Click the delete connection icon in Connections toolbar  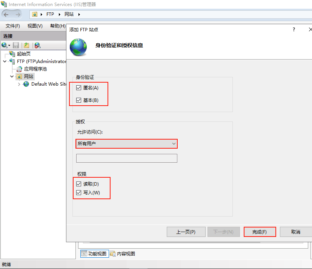point(37,45)
